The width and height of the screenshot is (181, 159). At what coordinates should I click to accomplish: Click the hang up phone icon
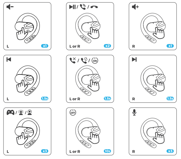[94, 7]
